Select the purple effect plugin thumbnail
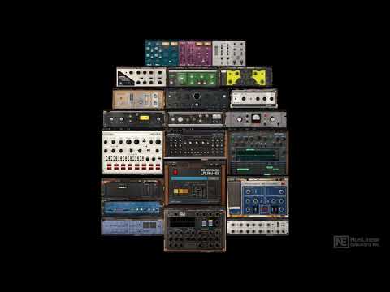 coord(195,53)
